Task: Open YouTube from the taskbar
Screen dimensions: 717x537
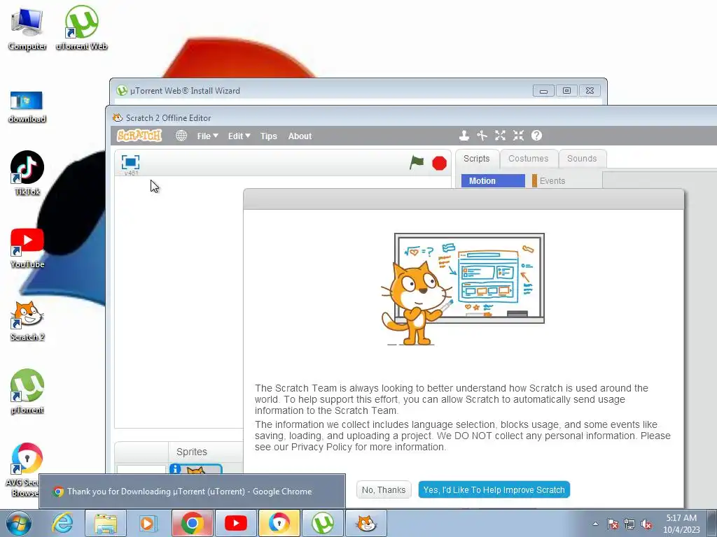Action: pos(236,523)
